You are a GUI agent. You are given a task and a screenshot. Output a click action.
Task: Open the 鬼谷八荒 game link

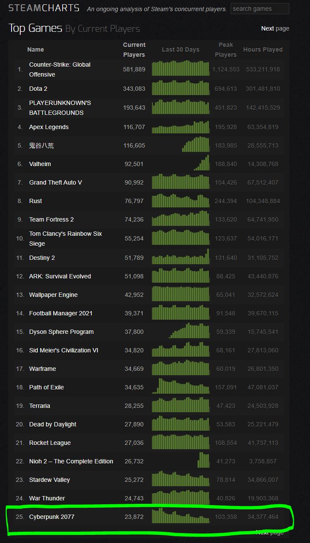tap(42, 145)
